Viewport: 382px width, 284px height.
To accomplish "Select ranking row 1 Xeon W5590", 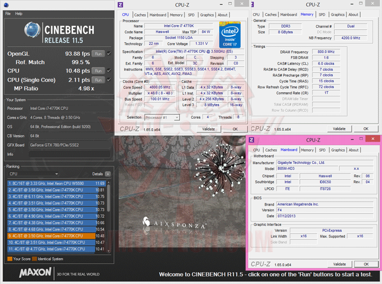I will point(57,183).
